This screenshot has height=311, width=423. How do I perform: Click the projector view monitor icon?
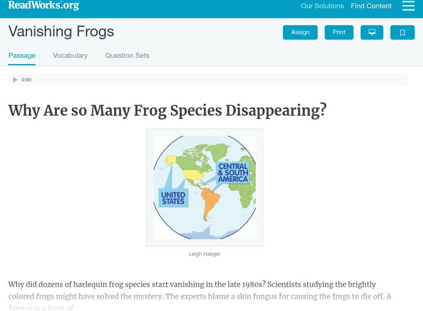tap(372, 32)
